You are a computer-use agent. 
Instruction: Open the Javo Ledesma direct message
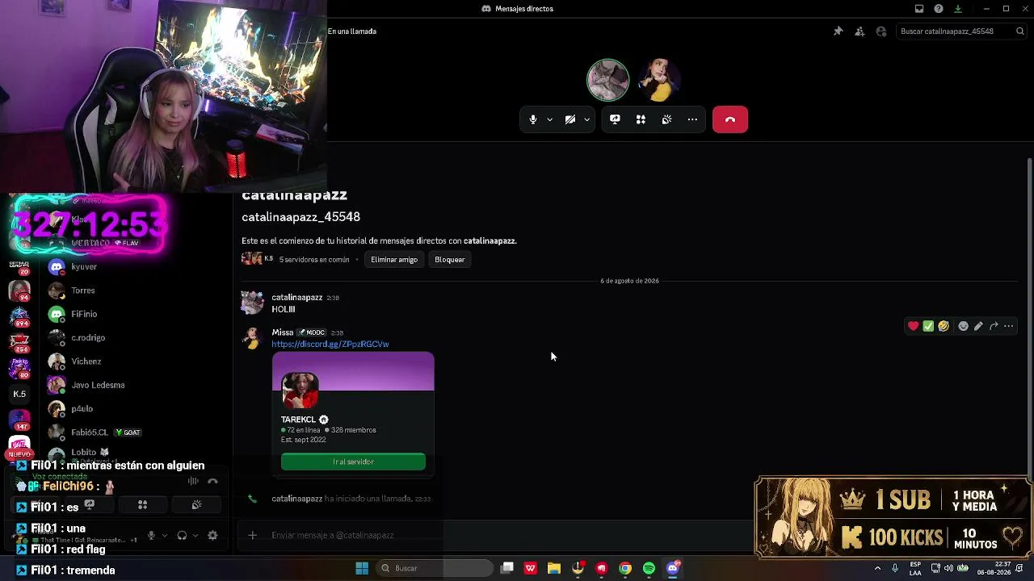coord(137,385)
